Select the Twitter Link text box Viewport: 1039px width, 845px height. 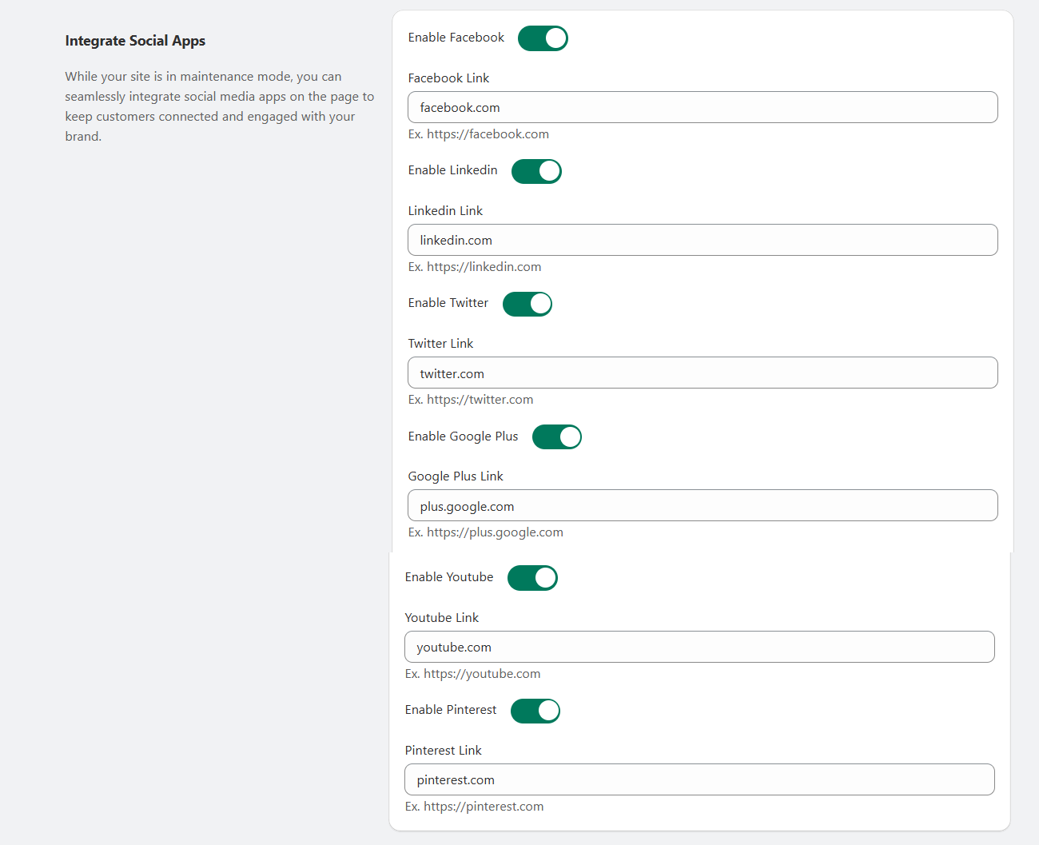coord(703,373)
